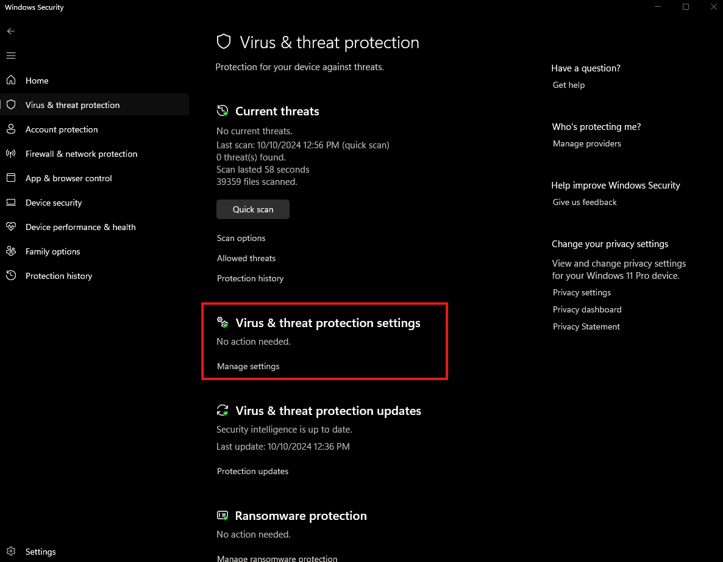Click the Home icon in sidebar
723x562 pixels.
[x=11, y=81]
